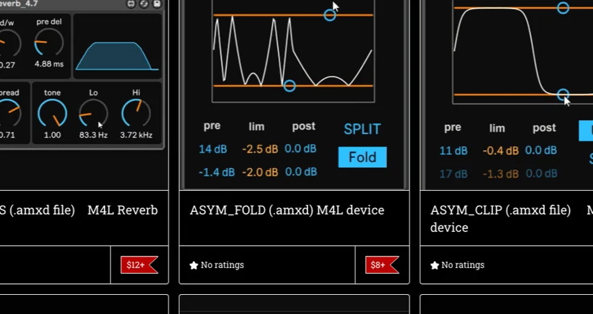593x314 pixels.
Task: Click the 'tone' knob label
Action: coord(52,93)
